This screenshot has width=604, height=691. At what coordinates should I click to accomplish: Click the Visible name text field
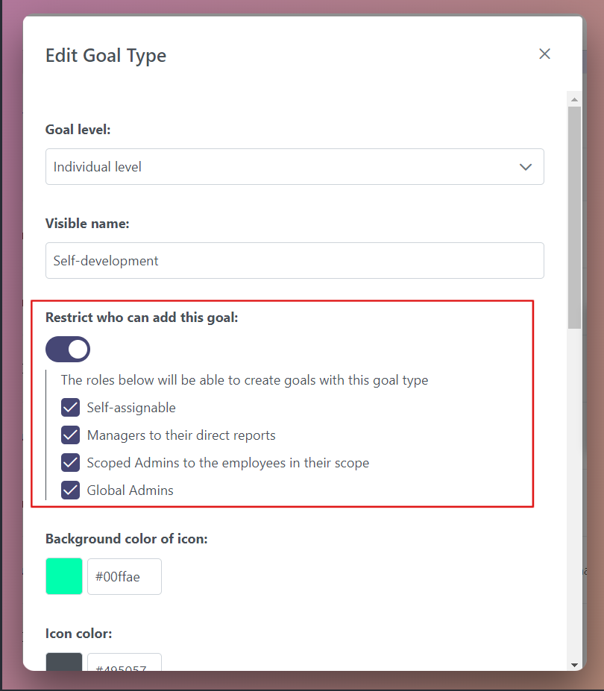[x=295, y=261]
